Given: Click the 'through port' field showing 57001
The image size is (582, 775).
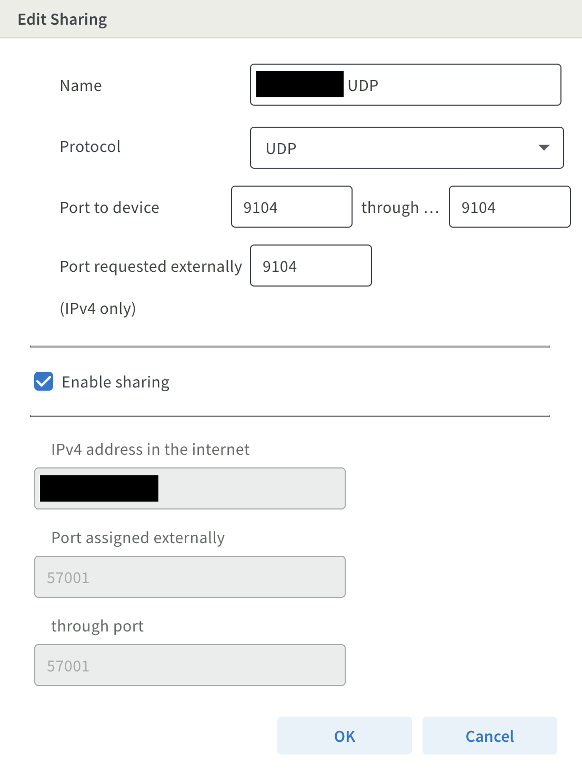Looking at the screenshot, I should coord(189,666).
